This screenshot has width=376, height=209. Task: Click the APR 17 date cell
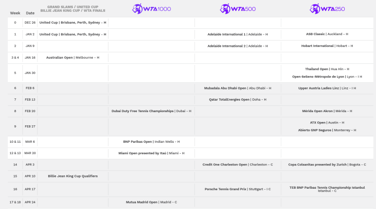pos(30,189)
